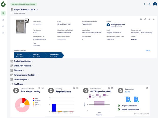Open the help book icon in sidebar
This screenshot has width=158, height=127.
pyautogui.click(x=3, y=33)
